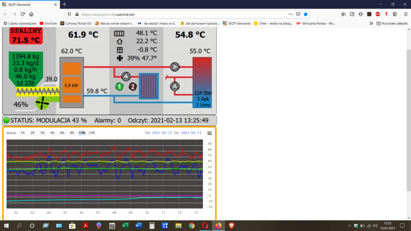Image resolution: width=411 pixels, height=231 pixels.
Task: Expand the bookmarks overflow chevron
Action: tap(371, 24)
